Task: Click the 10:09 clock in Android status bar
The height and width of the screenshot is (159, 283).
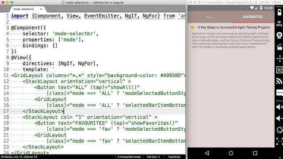Action: click(x=268, y=8)
